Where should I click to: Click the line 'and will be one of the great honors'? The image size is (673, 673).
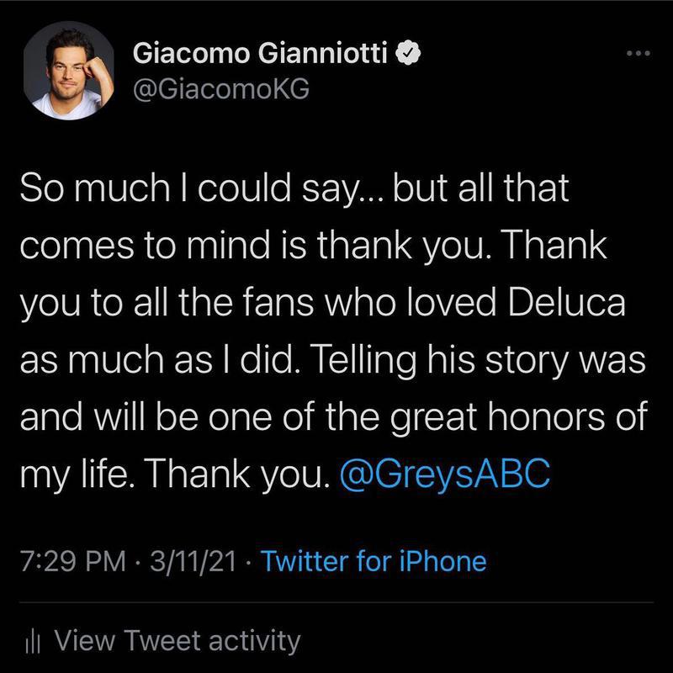(x=333, y=416)
